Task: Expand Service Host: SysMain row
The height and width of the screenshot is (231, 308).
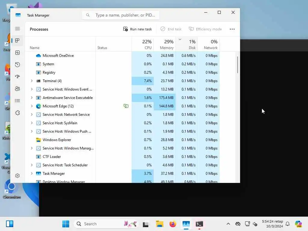Action: pyautogui.click(x=32, y=123)
